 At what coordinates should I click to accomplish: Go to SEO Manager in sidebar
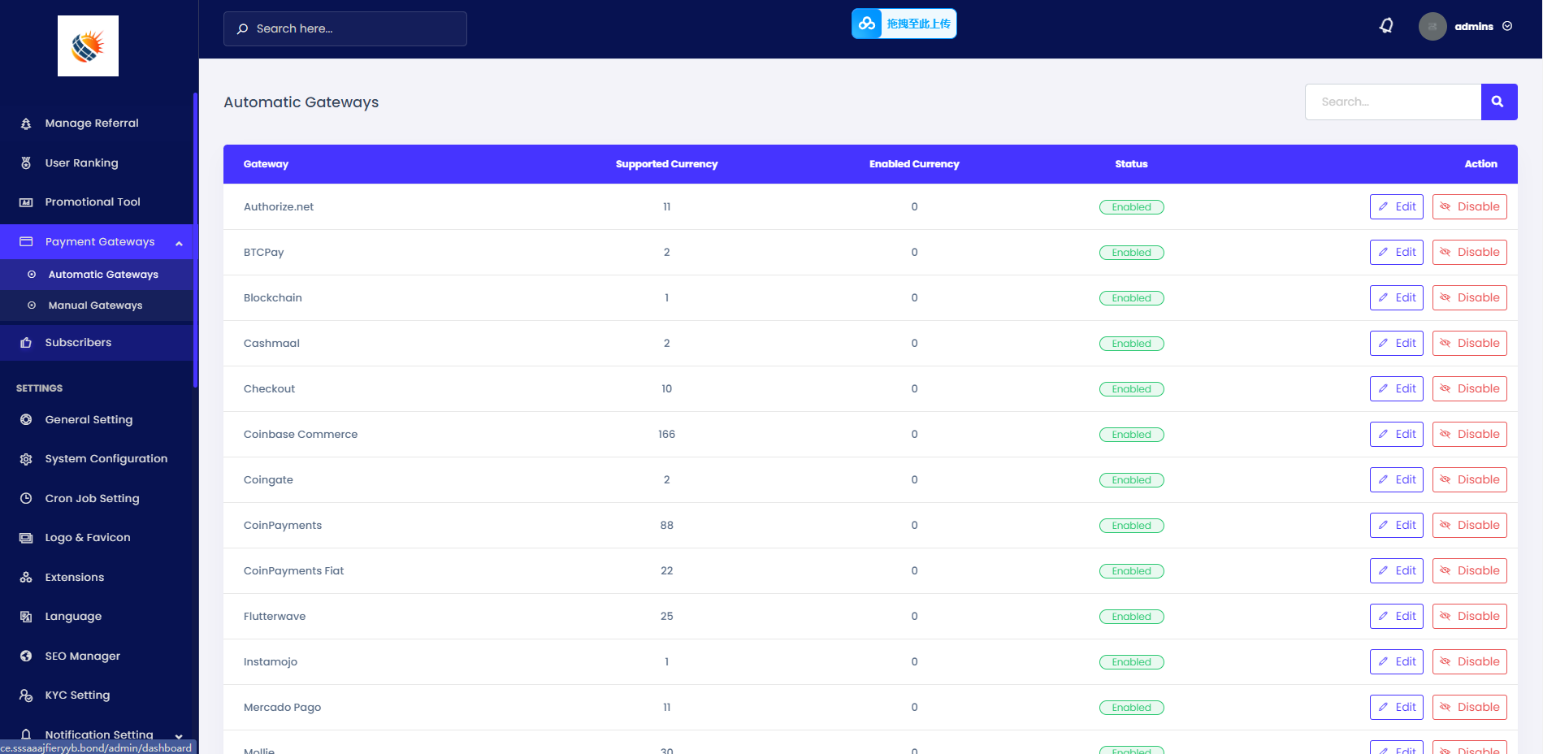(x=82, y=656)
